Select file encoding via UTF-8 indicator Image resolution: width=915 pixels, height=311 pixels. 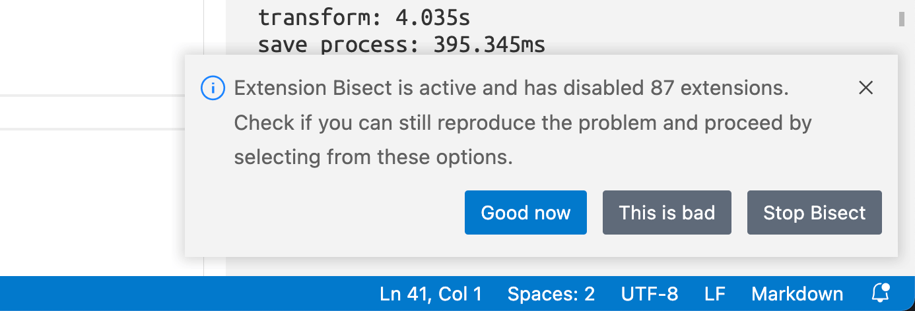[x=650, y=293]
